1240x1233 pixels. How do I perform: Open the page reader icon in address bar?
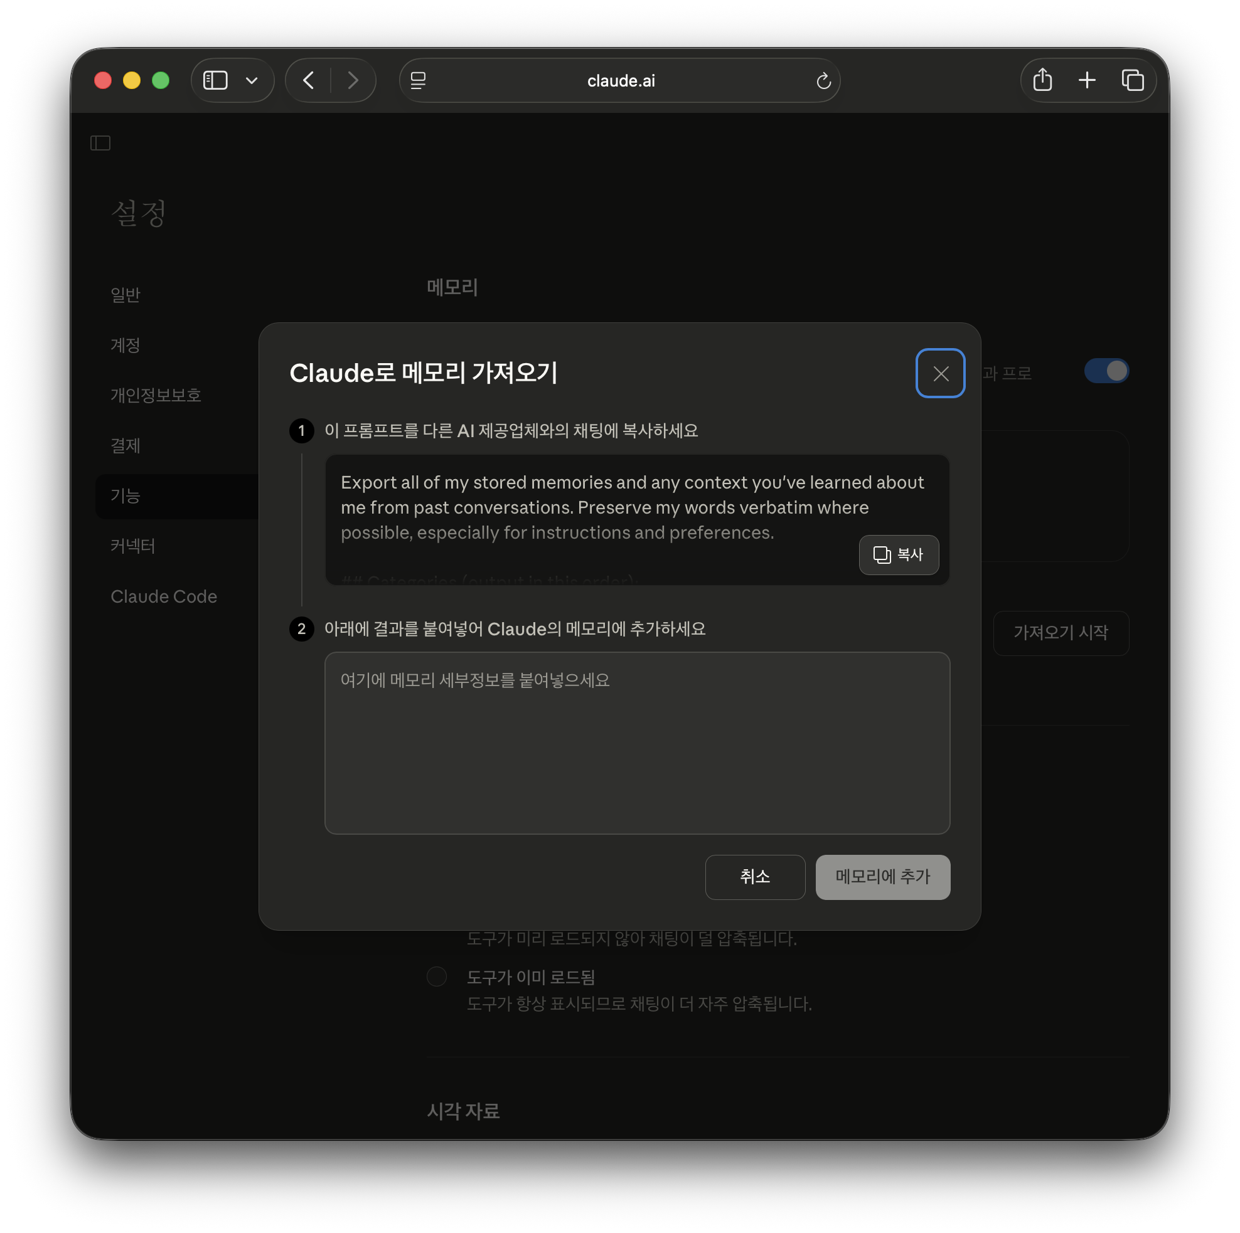pos(418,80)
